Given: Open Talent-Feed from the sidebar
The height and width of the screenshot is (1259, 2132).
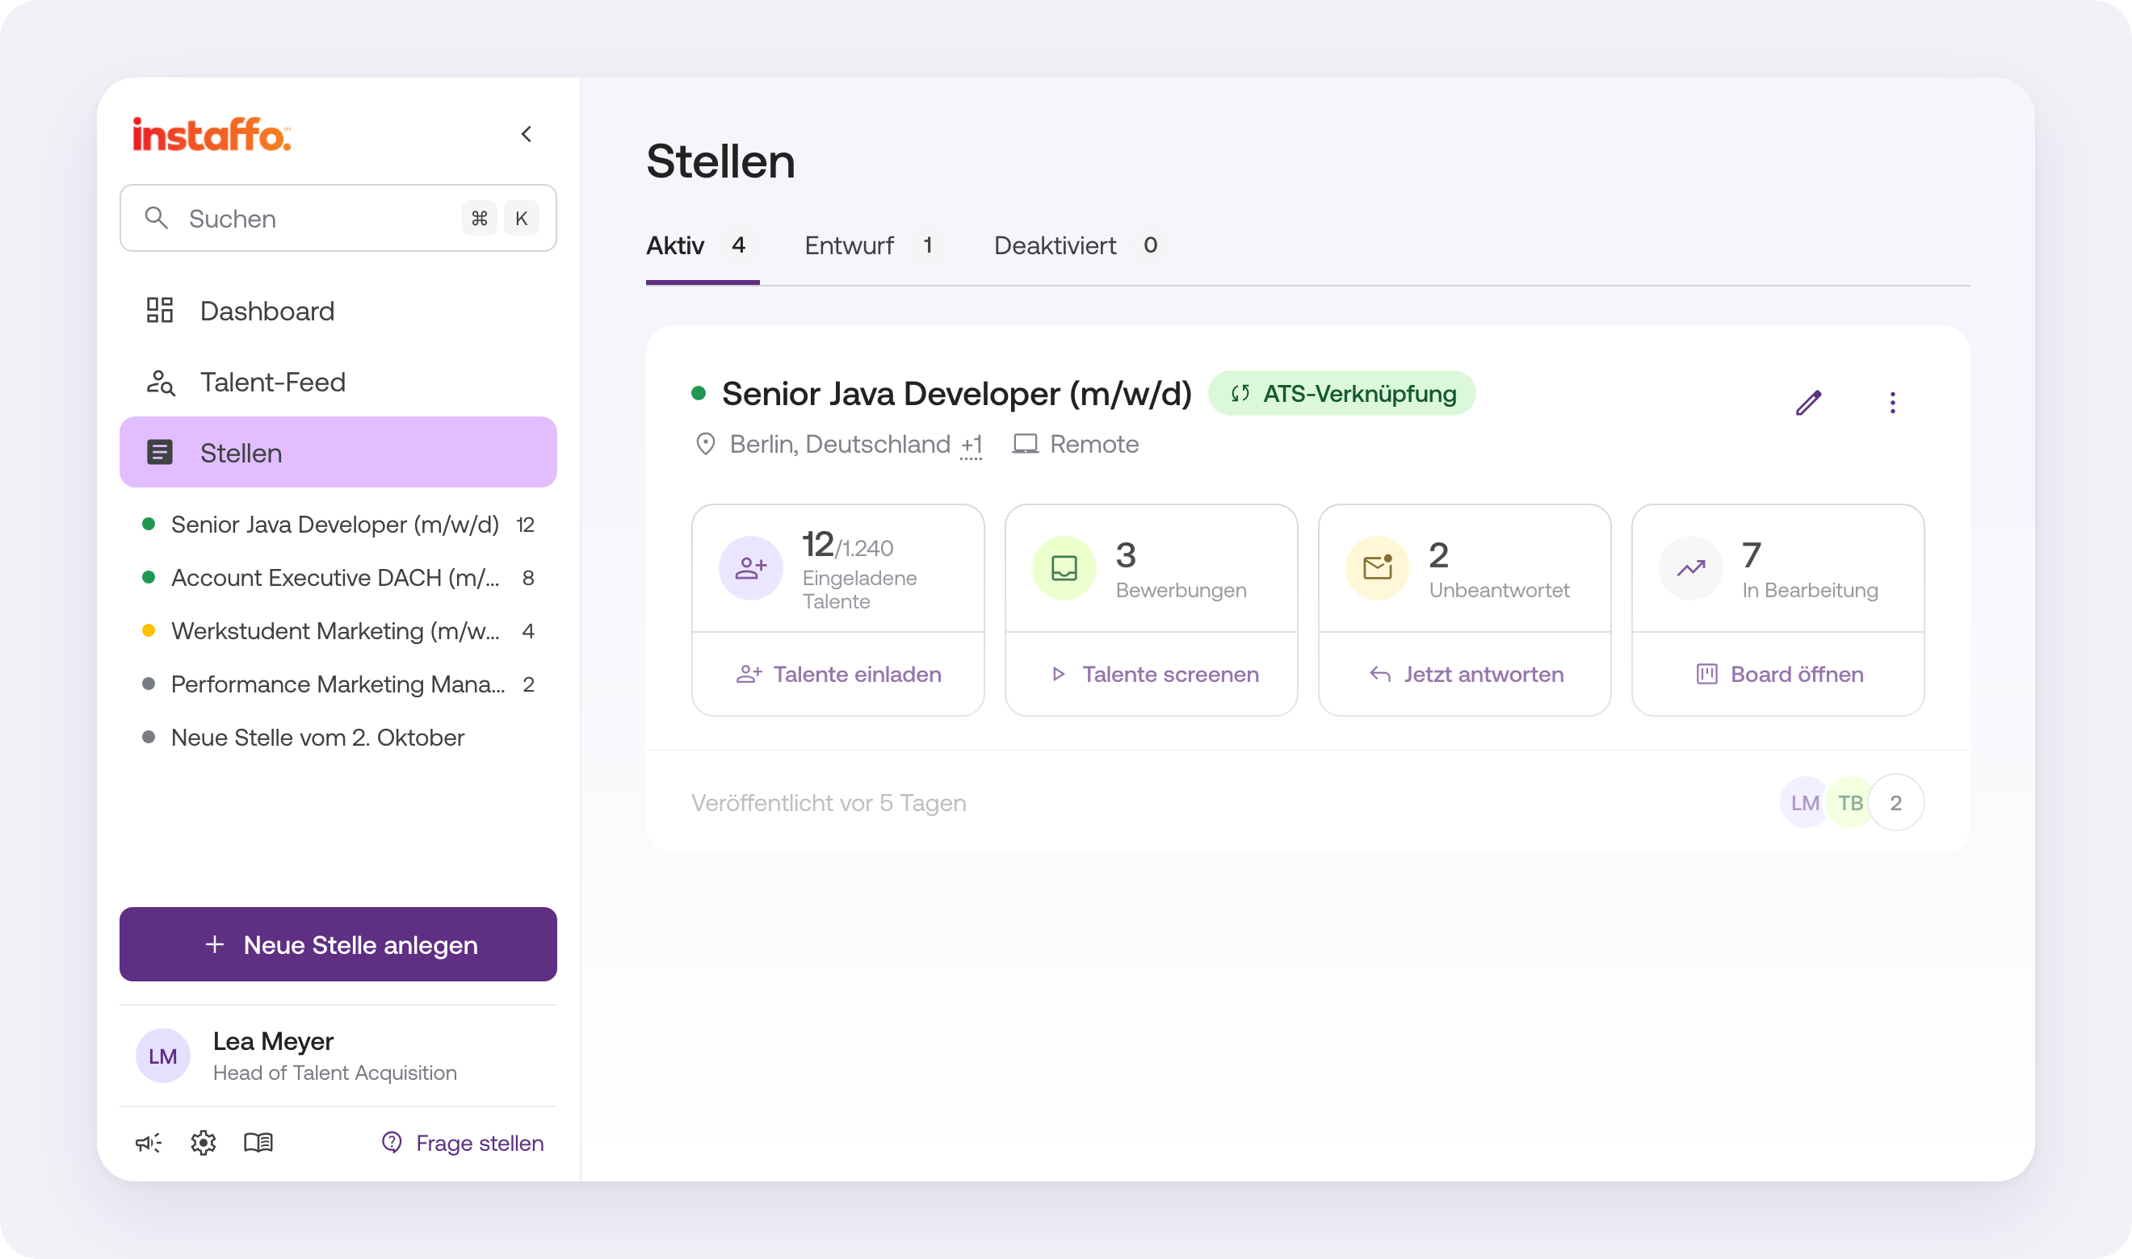Looking at the screenshot, I should [338, 382].
